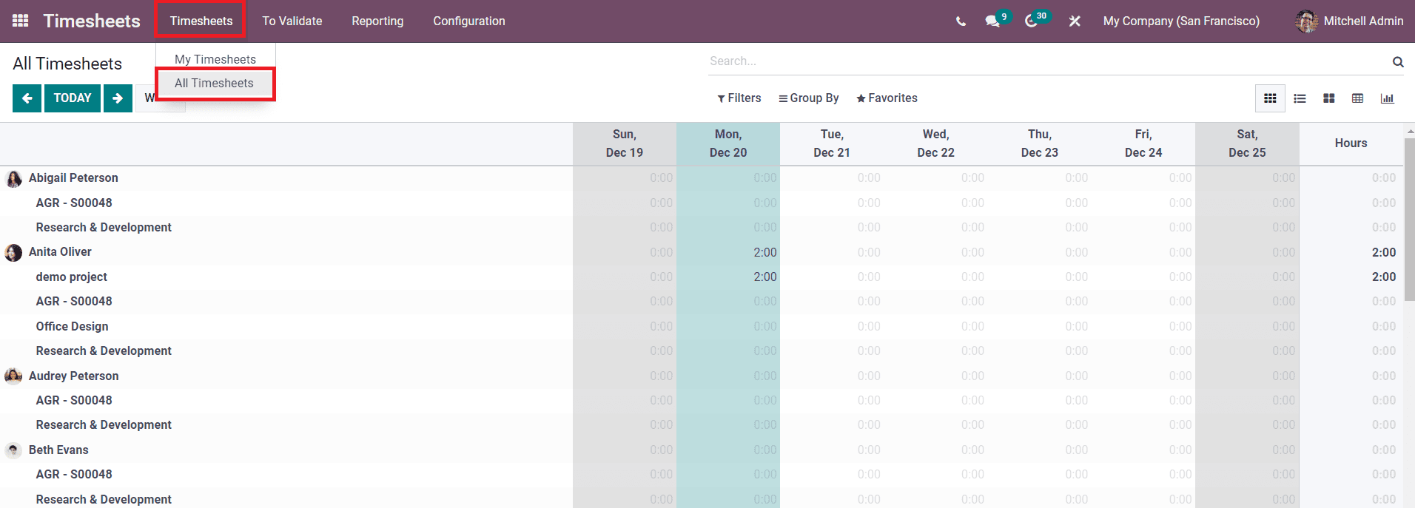Click Timesheets app title

coord(92,21)
